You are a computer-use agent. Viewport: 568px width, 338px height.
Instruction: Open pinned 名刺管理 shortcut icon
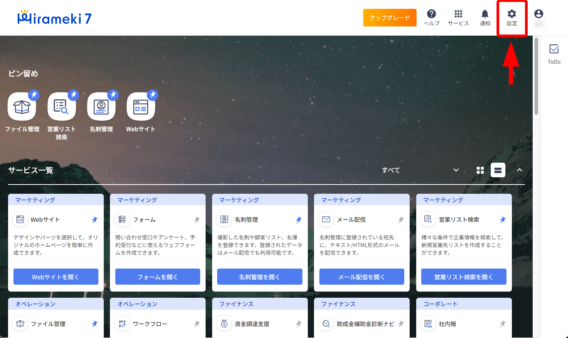pyautogui.click(x=101, y=107)
